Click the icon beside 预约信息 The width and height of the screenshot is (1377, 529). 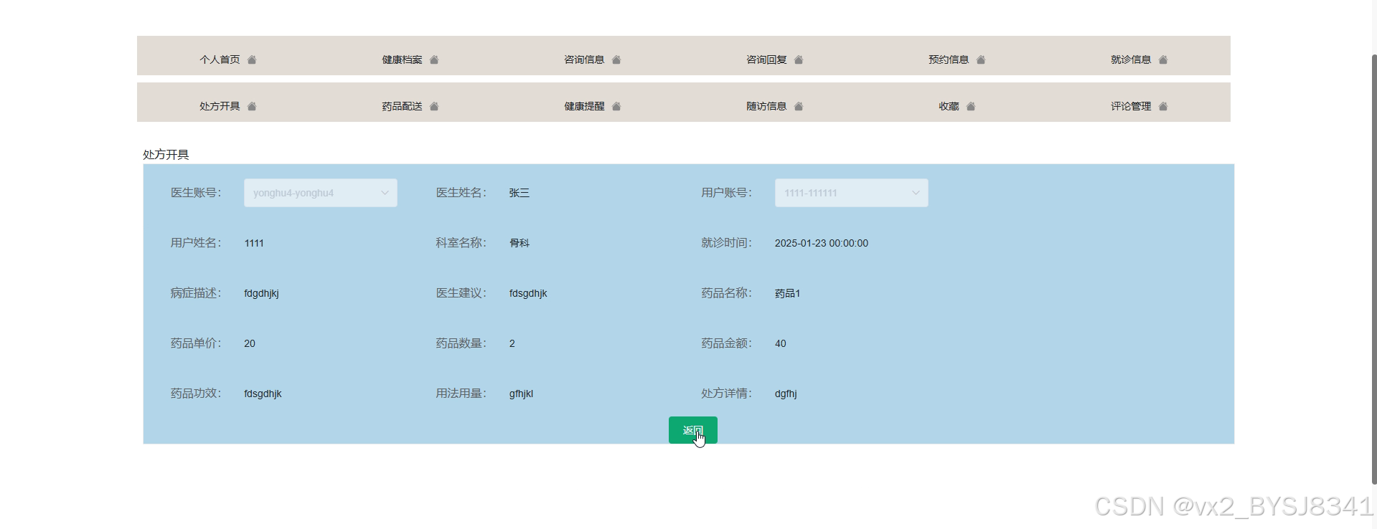coord(981,59)
